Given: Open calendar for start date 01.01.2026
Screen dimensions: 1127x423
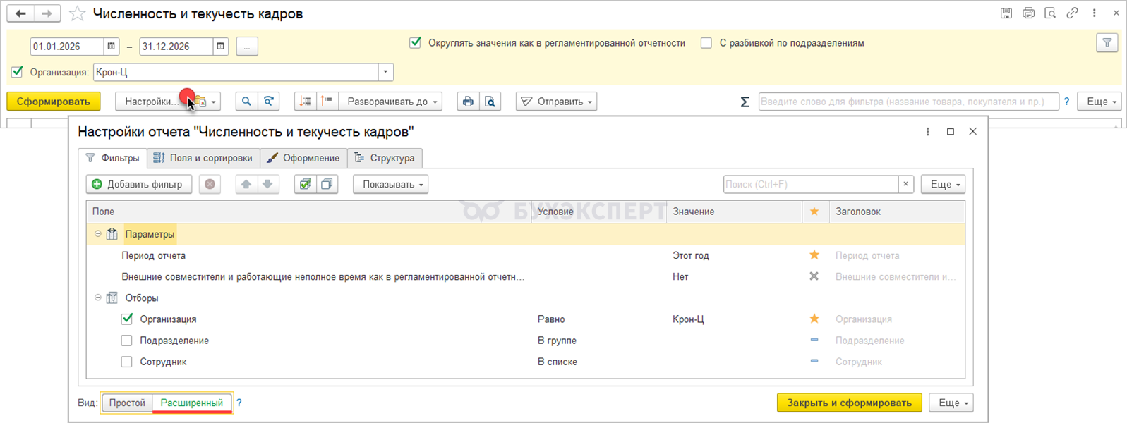Looking at the screenshot, I should (x=112, y=47).
